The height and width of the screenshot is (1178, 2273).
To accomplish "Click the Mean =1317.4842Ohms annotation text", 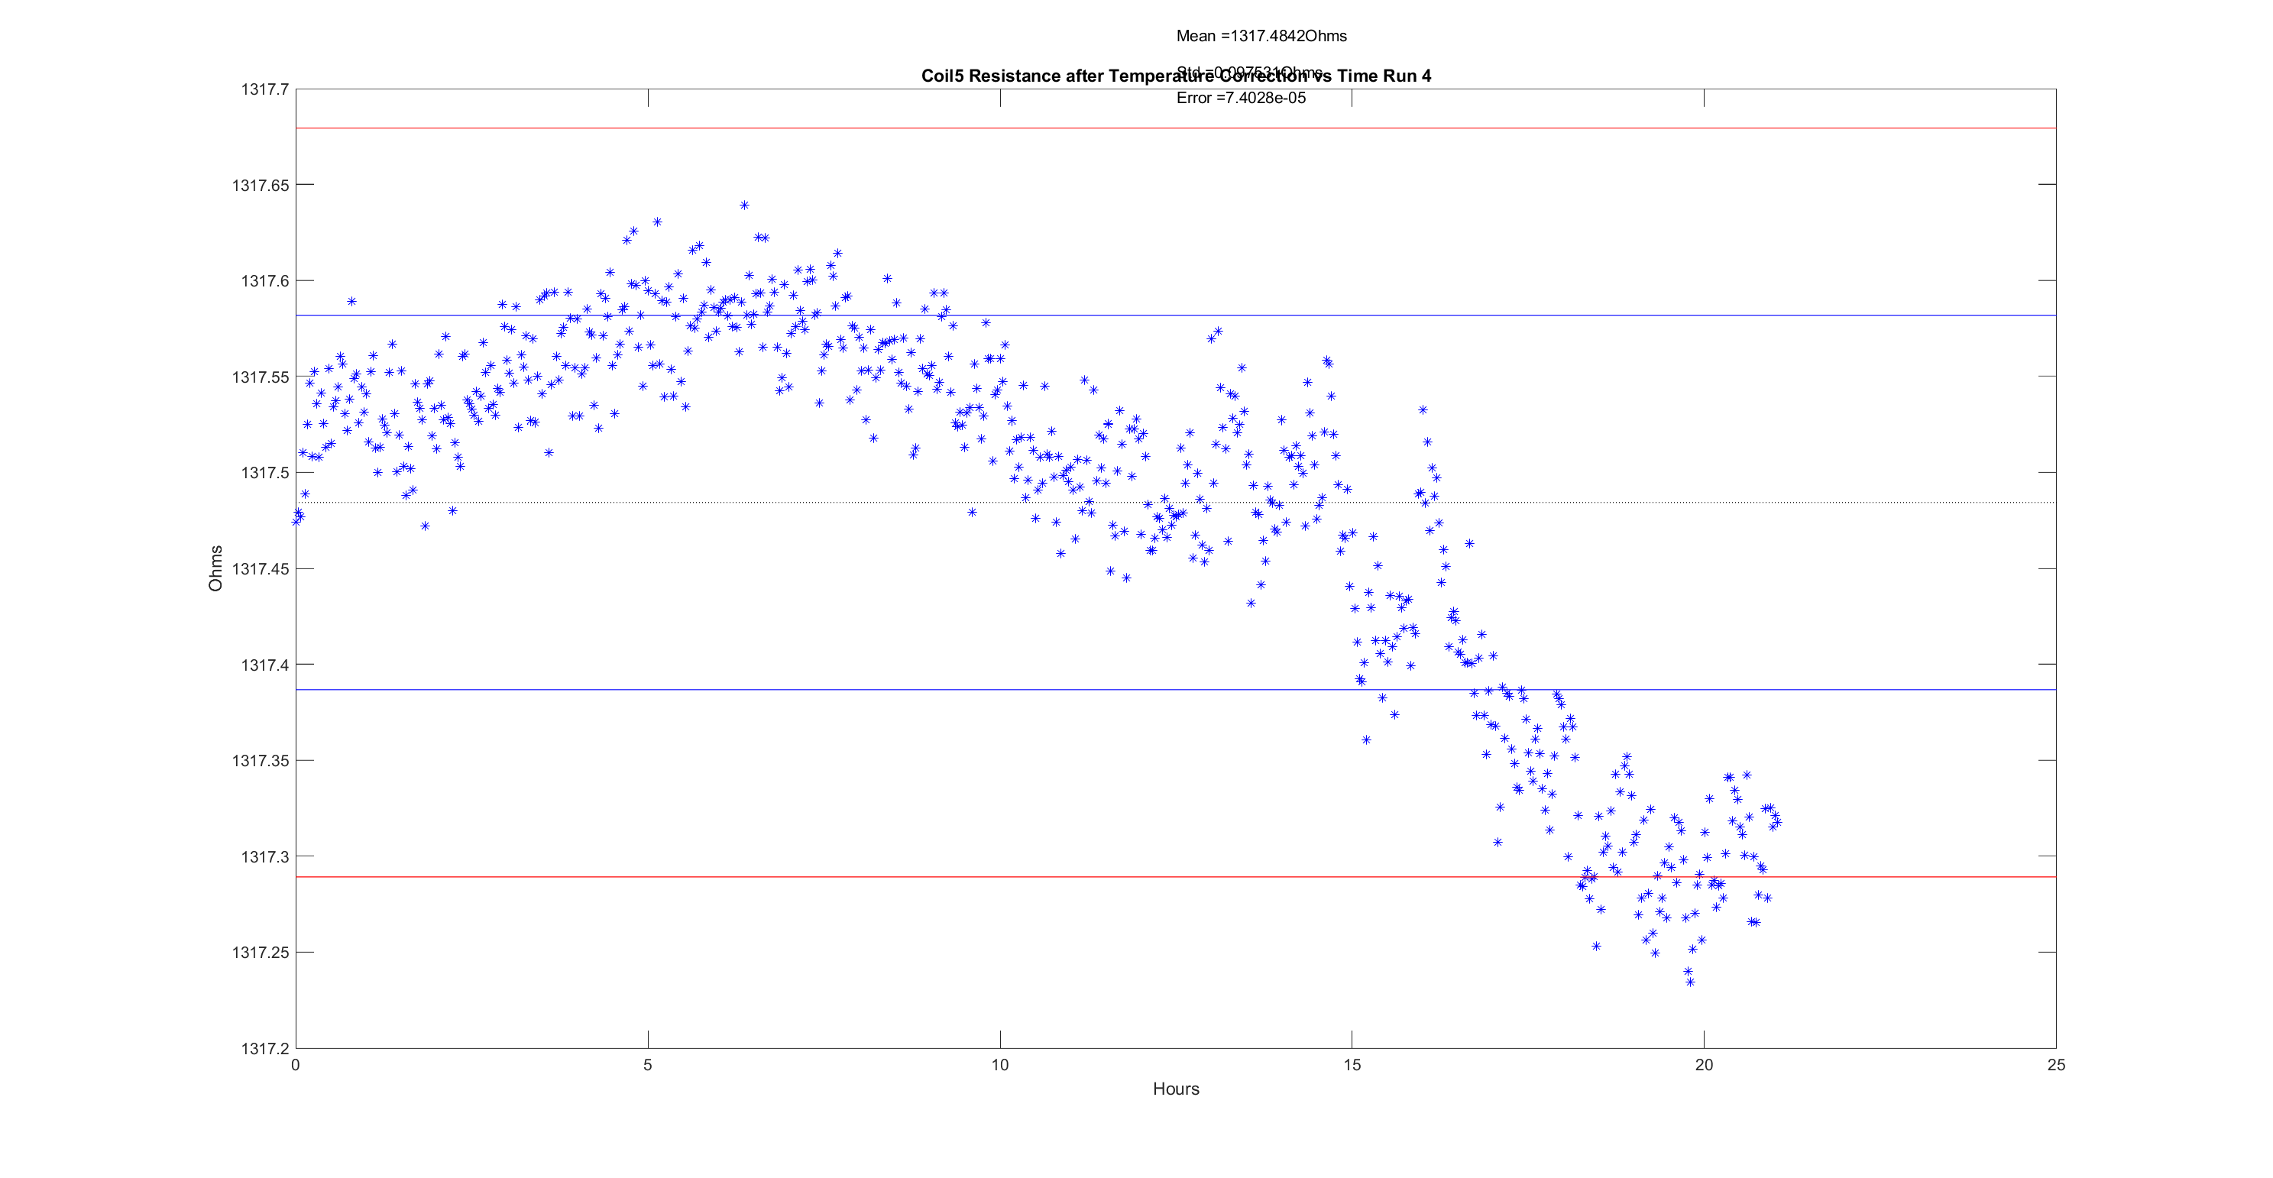I will click(1261, 36).
